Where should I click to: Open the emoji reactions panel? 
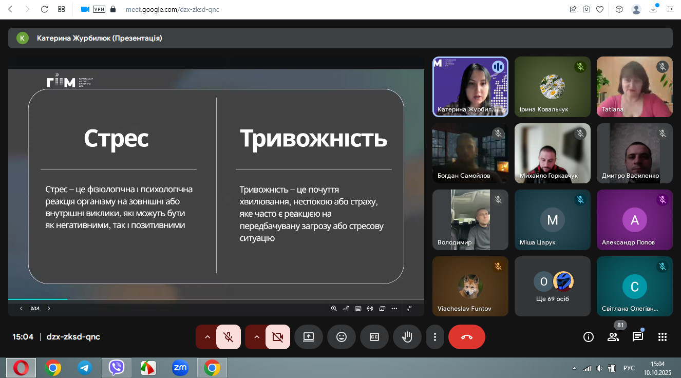pos(341,337)
